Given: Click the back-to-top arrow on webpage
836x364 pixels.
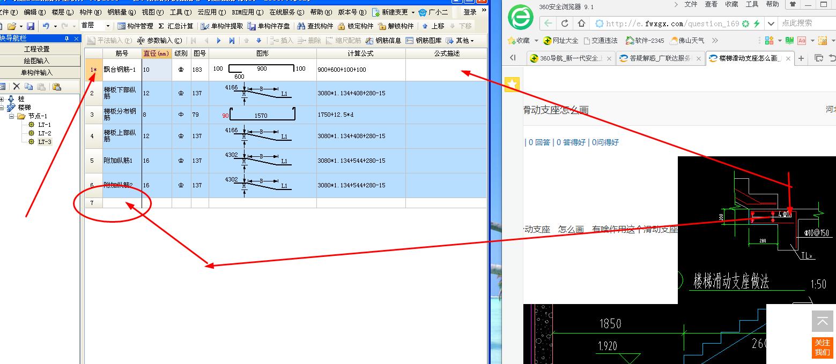Looking at the screenshot, I should pos(823,322).
